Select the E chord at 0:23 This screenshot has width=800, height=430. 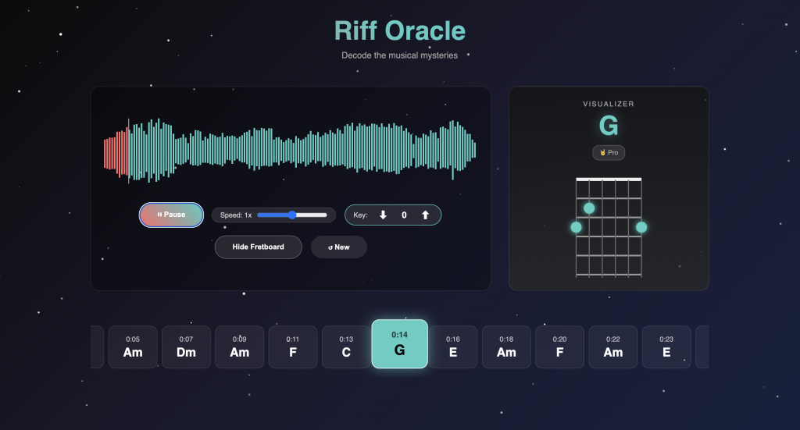666,346
